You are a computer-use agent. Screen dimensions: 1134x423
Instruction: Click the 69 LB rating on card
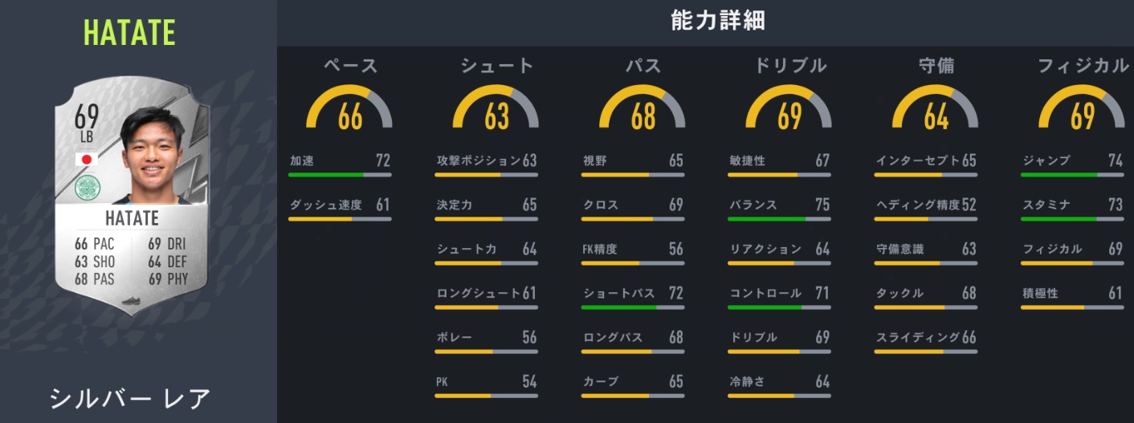coord(86,125)
